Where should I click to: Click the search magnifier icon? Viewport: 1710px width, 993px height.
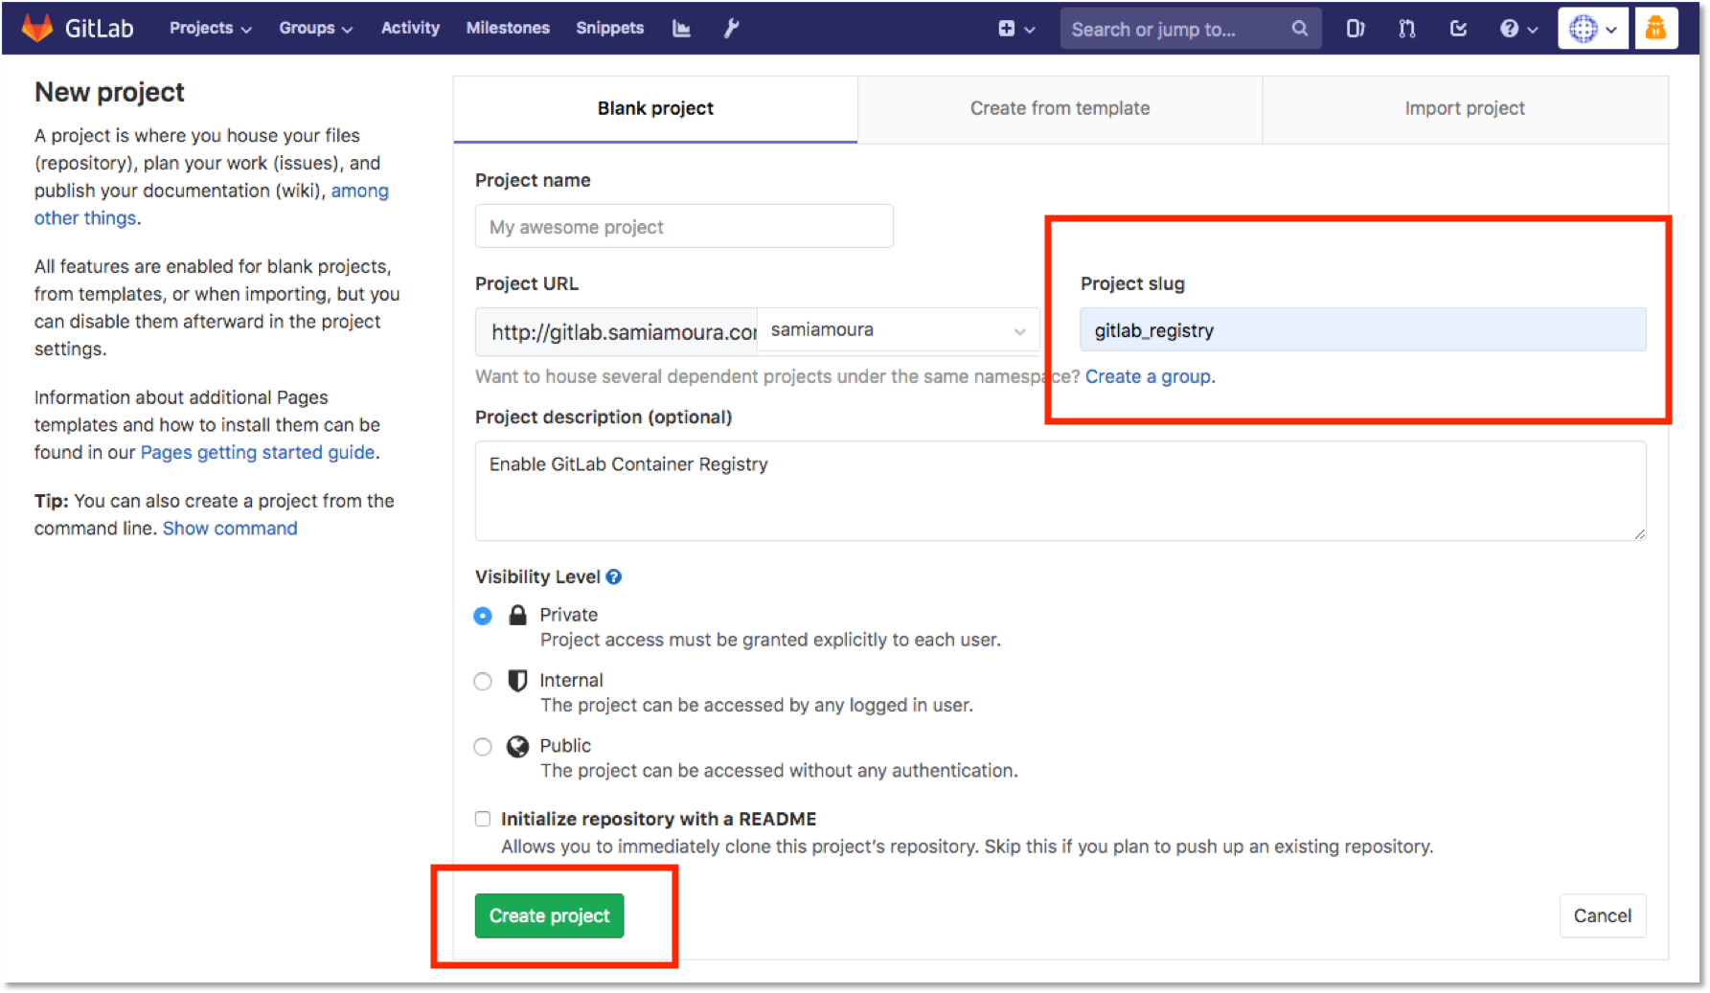(1299, 28)
